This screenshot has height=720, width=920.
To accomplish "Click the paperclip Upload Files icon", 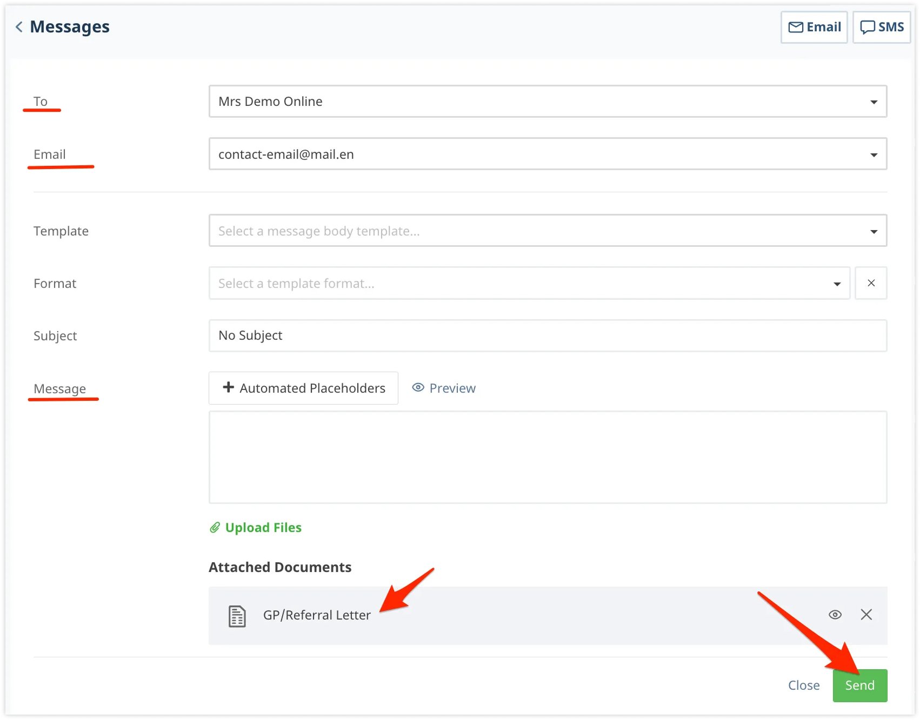I will (x=215, y=528).
